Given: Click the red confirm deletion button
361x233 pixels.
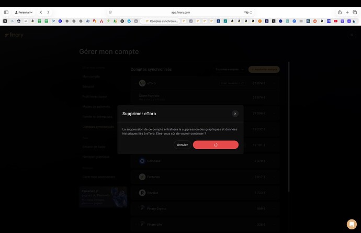Looking at the screenshot, I should (x=216, y=145).
